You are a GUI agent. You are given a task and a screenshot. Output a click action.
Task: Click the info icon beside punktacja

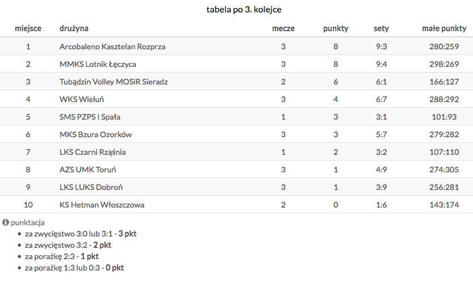6,223
